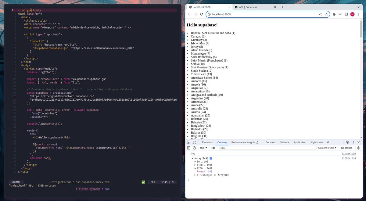Open the top JavaScript context dropdown

click(203, 148)
